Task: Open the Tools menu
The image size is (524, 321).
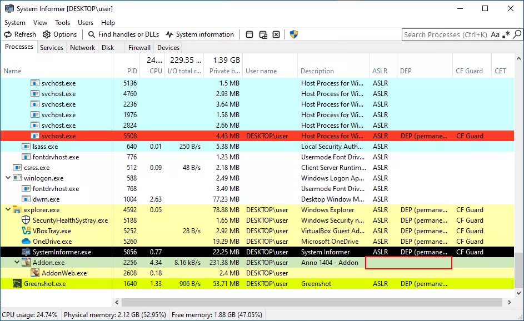Action: pos(62,23)
